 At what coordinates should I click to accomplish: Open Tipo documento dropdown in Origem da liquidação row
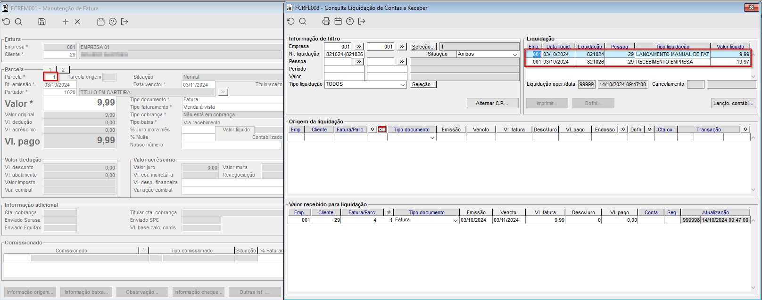(432, 138)
